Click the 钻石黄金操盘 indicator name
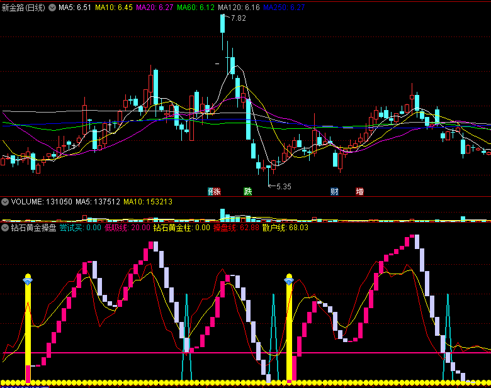This screenshot has height=388, width=491. click(x=33, y=228)
